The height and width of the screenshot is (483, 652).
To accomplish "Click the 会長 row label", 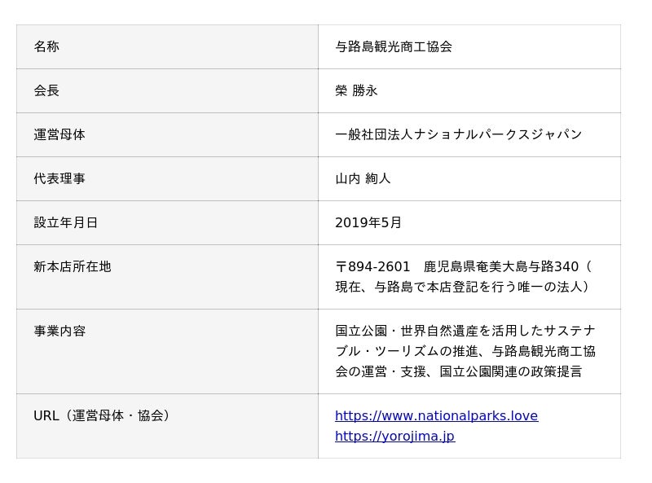I will (x=46, y=91).
